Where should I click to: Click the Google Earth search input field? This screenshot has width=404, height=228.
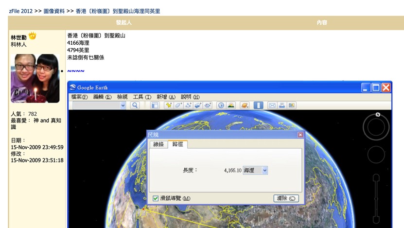[97, 105]
